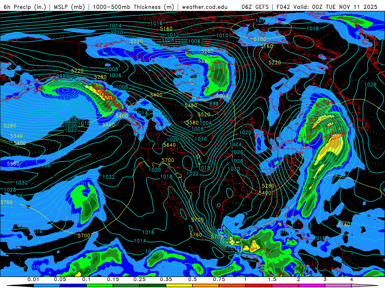Click the 0.05 legend value

(x=60, y=279)
